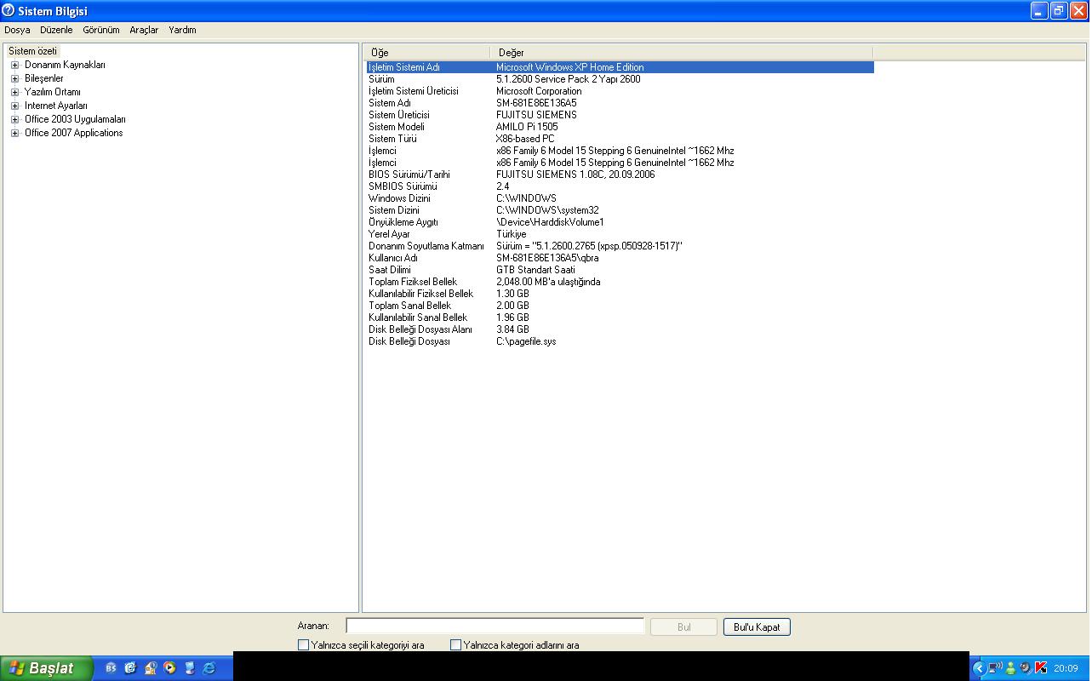Click the Değer column header
This screenshot has width=1092, height=681.
point(681,52)
